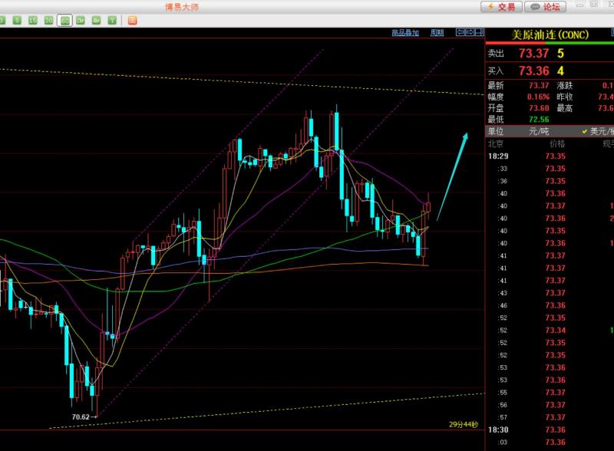Select the 5-minute period icon
614x451 pixels.
point(18,20)
